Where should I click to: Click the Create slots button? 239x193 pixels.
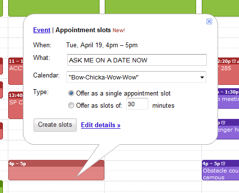55,125
